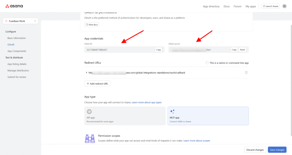The image size is (292, 155).
Task: Click the Asana logo
Action: click(14, 6)
